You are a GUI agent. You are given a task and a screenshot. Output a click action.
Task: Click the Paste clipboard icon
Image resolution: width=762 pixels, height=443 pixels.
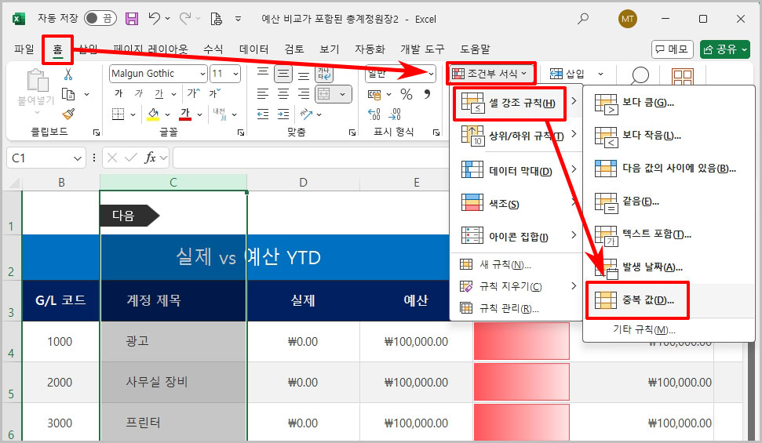click(37, 80)
